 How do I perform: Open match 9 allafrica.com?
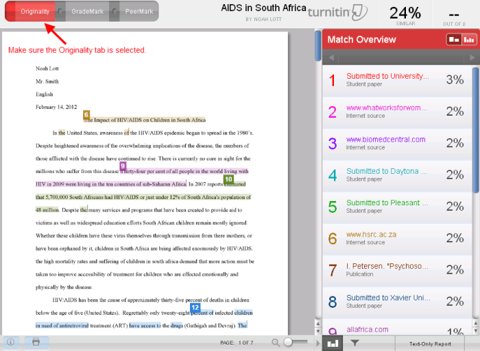(397, 327)
